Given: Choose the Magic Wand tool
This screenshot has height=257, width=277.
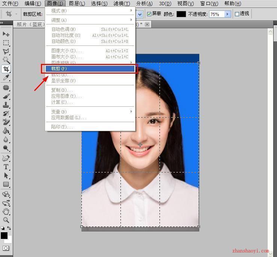Looking at the screenshot, I should click(6, 60).
